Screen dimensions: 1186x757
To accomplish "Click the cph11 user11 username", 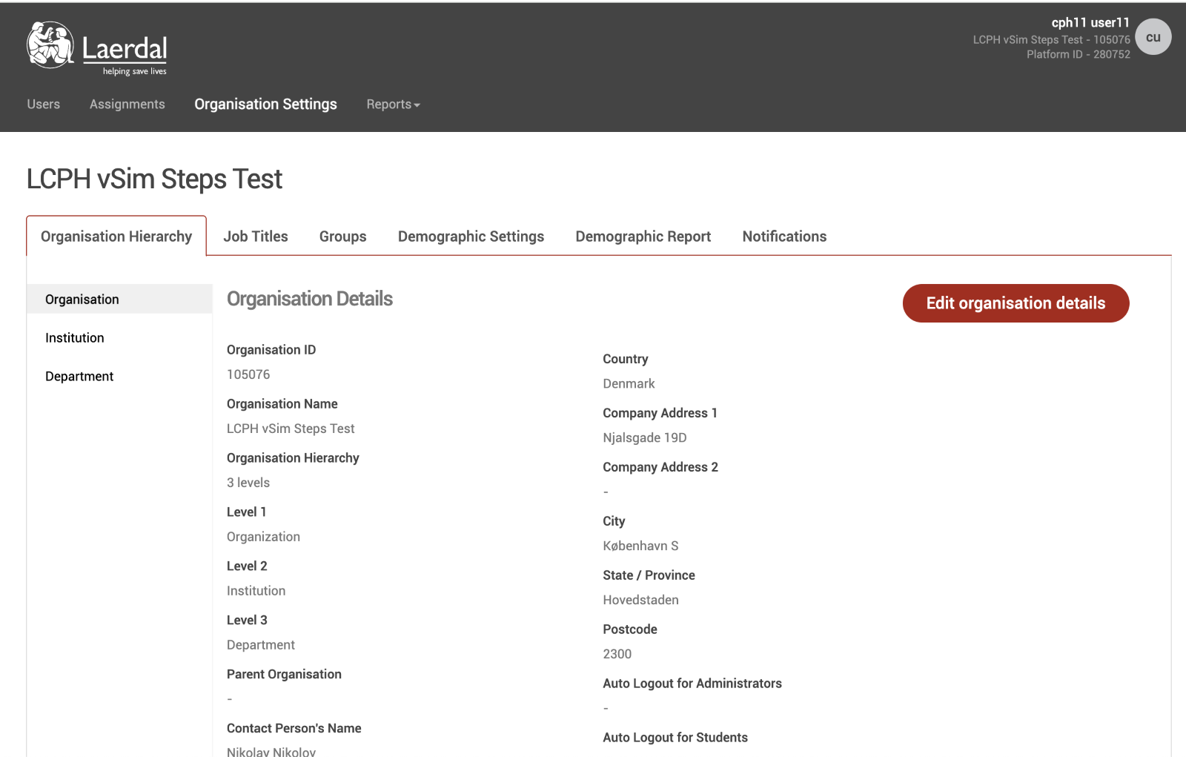I will tap(1090, 23).
